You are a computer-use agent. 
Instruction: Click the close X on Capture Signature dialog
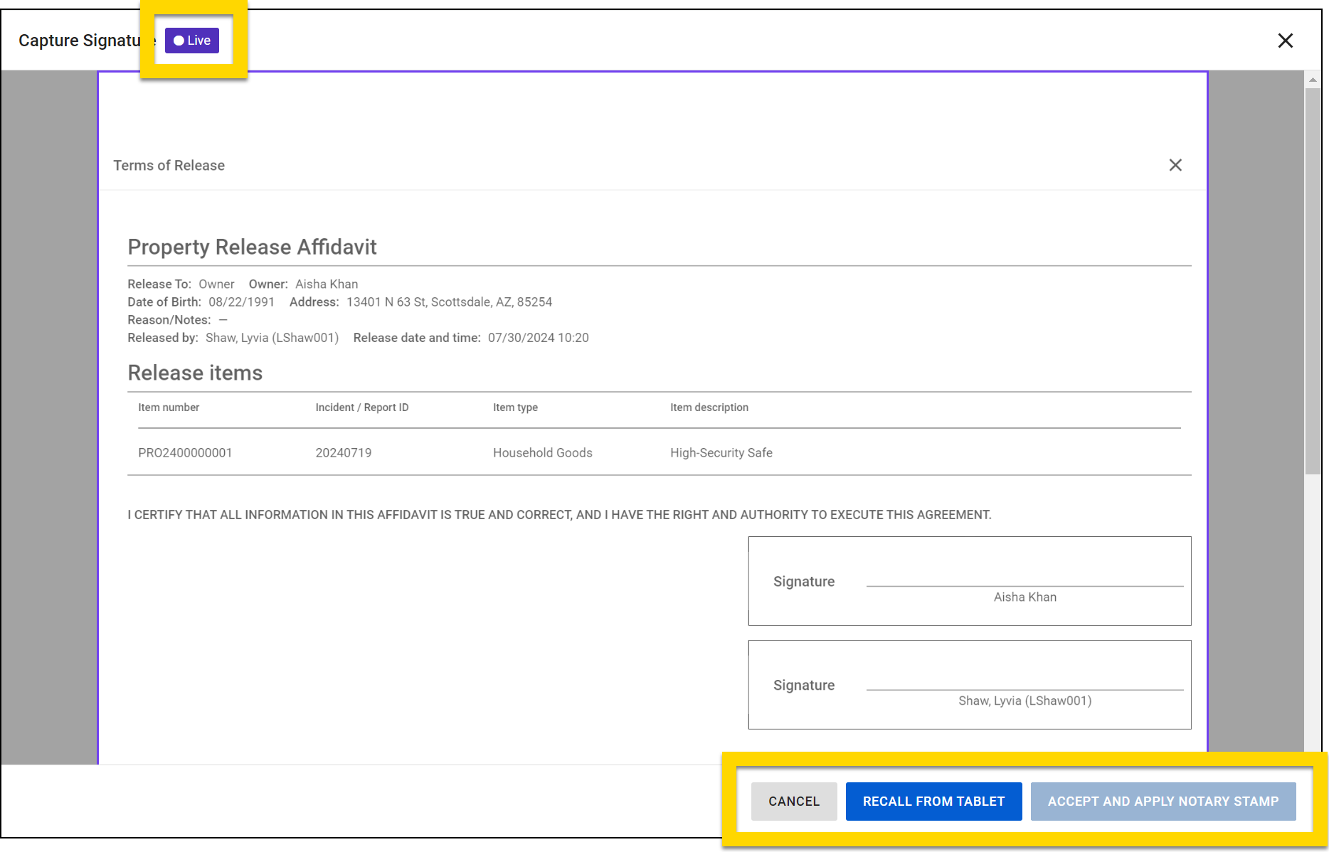(x=1285, y=41)
